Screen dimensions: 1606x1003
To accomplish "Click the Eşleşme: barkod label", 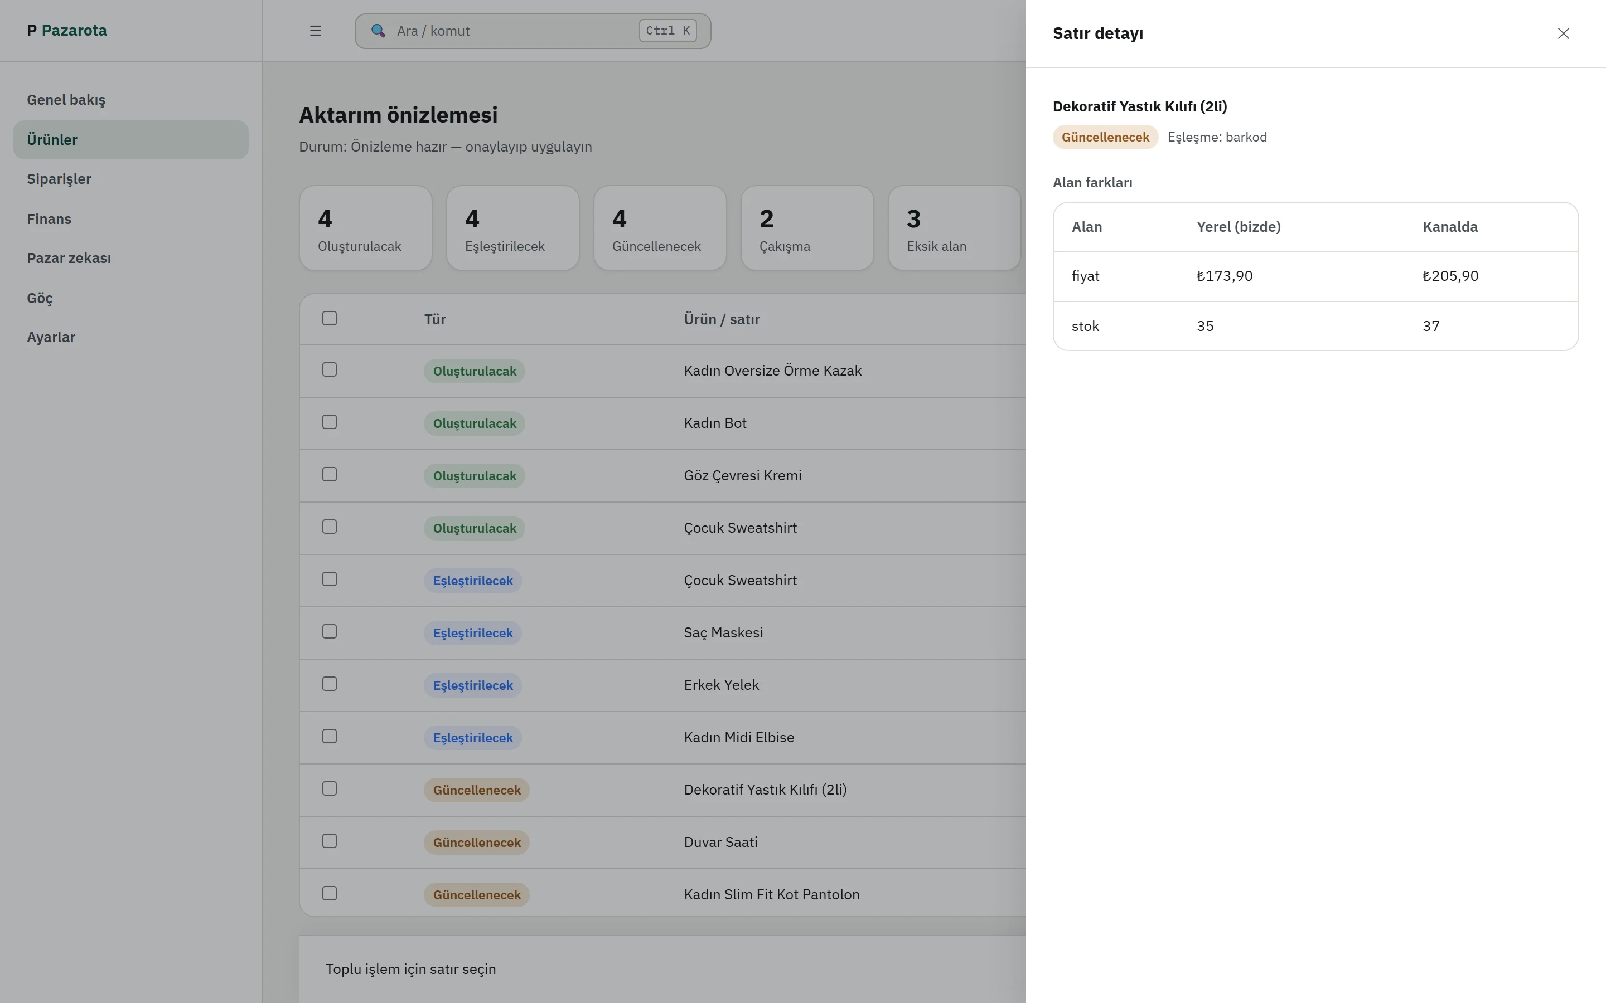I will pos(1217,137).
